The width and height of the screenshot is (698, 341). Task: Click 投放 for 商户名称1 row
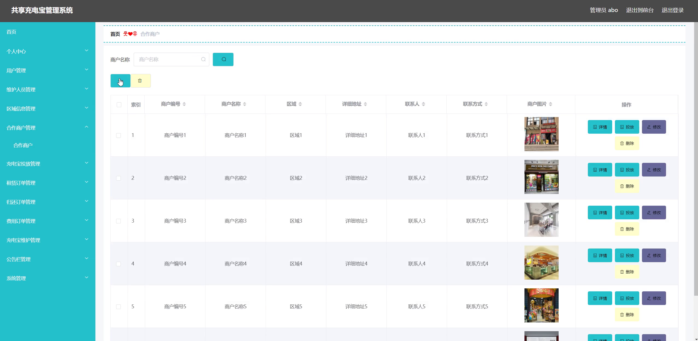point(627,127)
